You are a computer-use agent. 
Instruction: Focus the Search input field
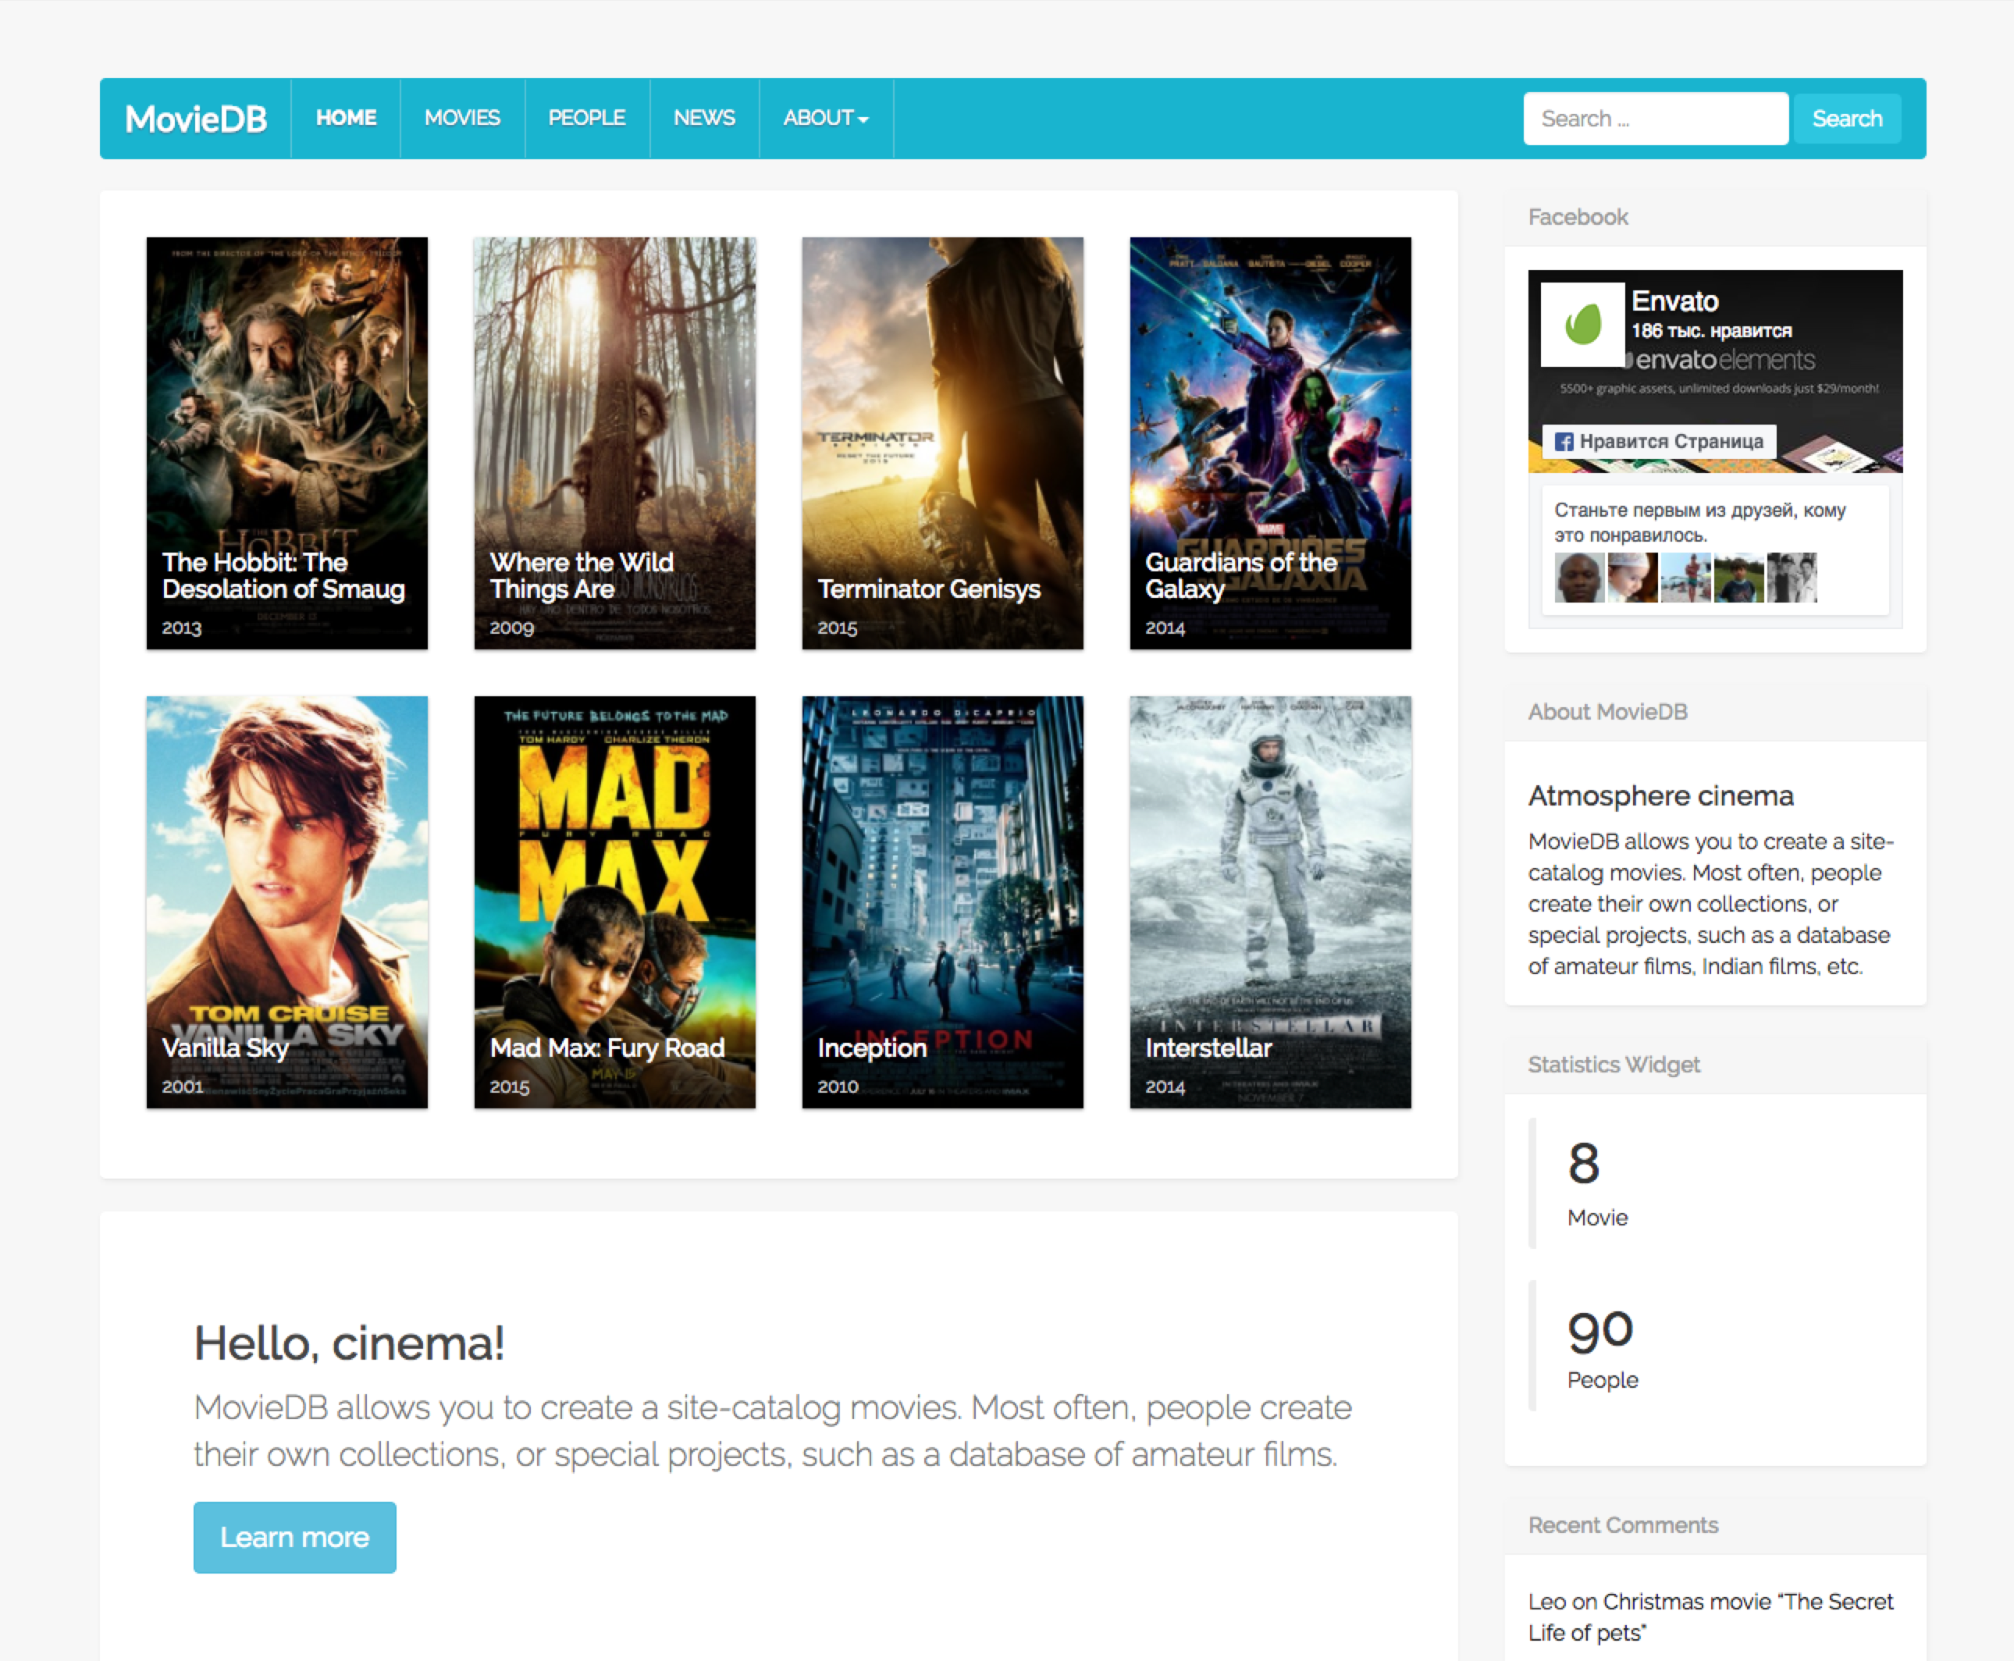(x=1655, y=119)
